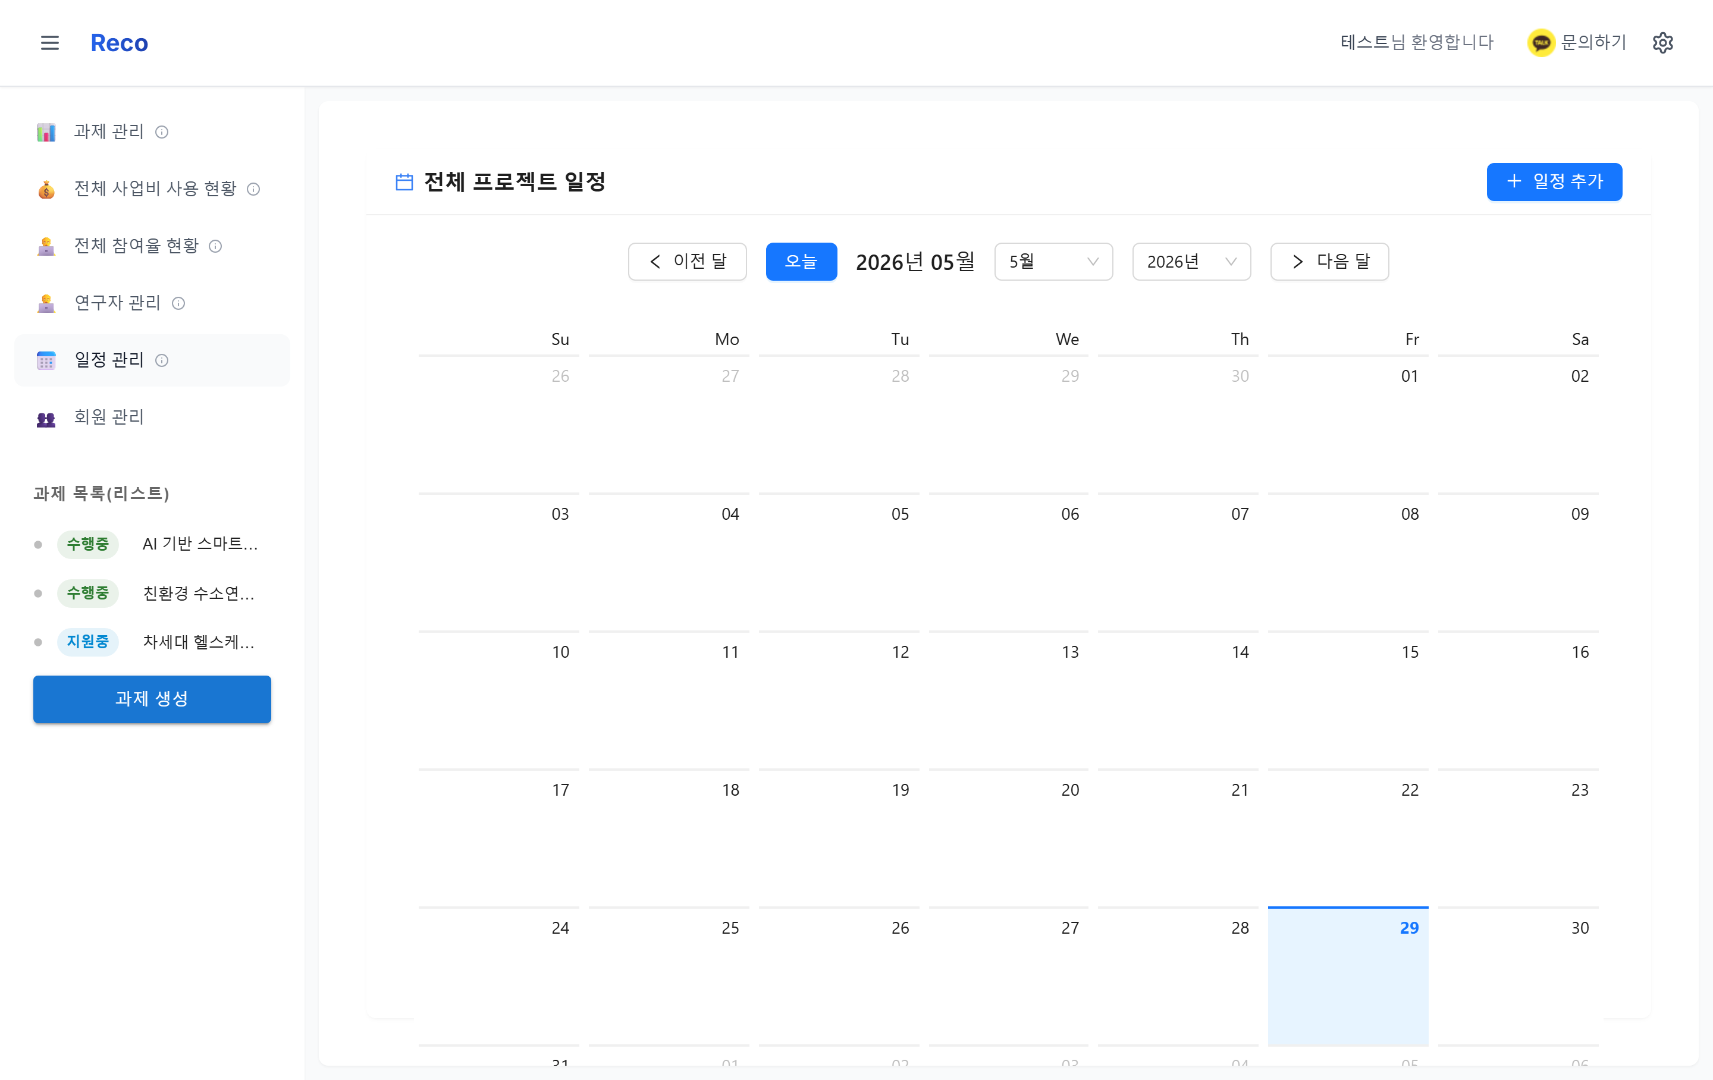
Task: Select May 15 calendar cell
Action: click(1348, 699)
